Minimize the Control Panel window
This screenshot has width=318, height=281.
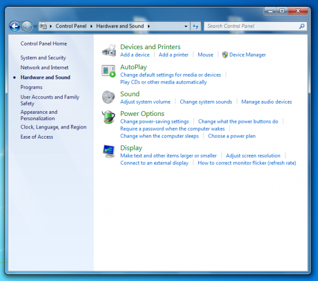click(270, 11)
